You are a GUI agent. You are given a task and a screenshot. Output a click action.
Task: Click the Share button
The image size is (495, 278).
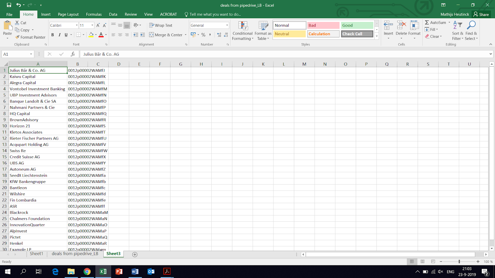[x=481, y=14]
